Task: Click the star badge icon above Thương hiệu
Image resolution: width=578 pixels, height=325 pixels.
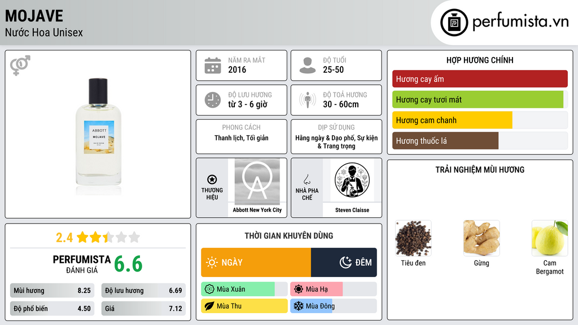Action: point(212,179)
